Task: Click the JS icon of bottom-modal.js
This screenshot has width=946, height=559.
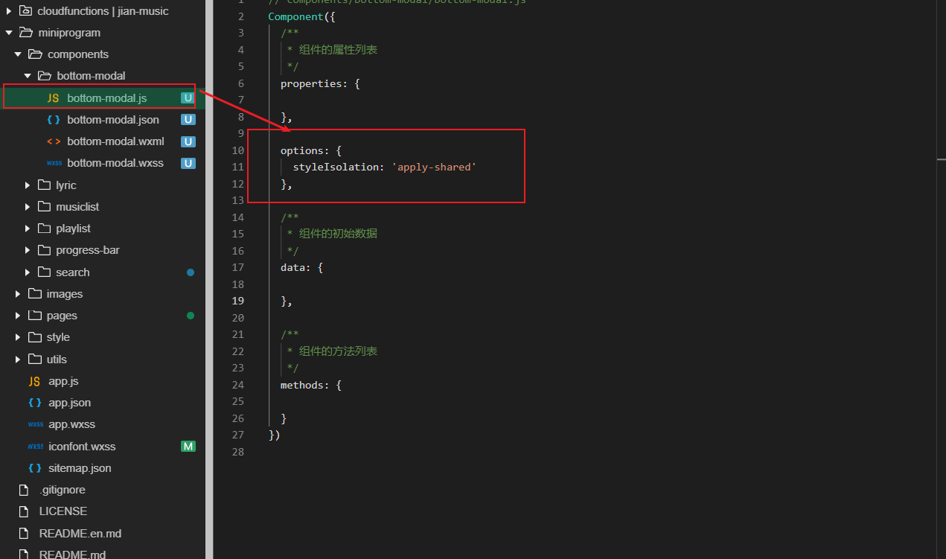Action: point(53,98)
